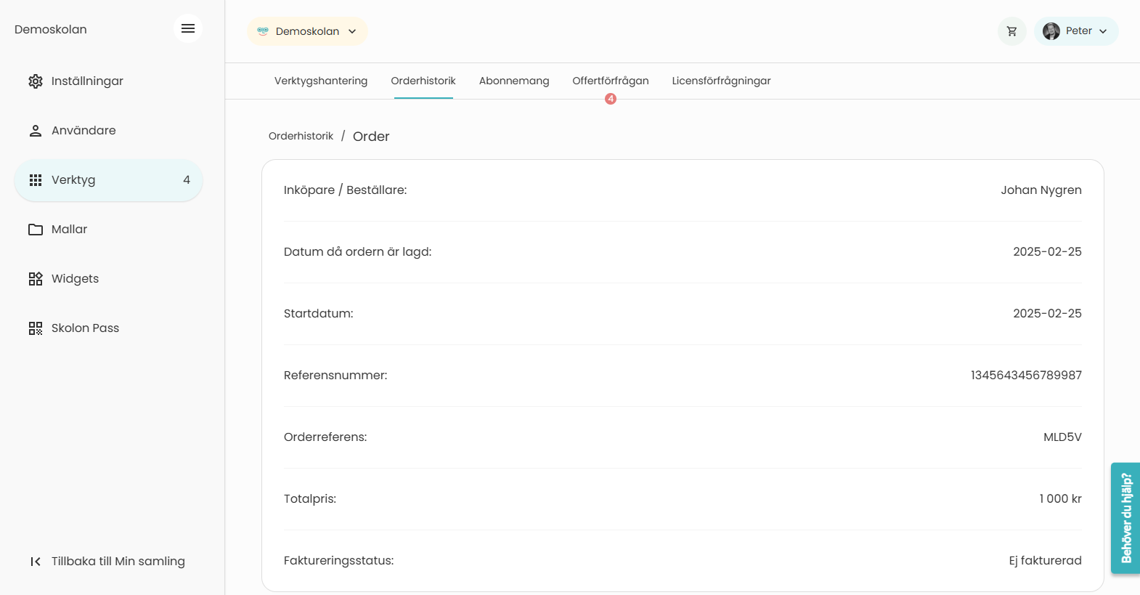Click Peter's profile avatar
The height and width of the screenshot is (595, 1140).
tap(1051, 31)
